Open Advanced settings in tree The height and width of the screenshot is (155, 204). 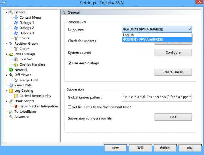(22, 117)
